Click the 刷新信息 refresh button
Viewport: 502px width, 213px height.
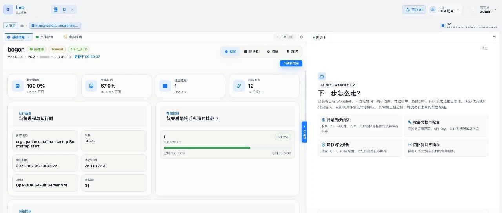[291, 63]
